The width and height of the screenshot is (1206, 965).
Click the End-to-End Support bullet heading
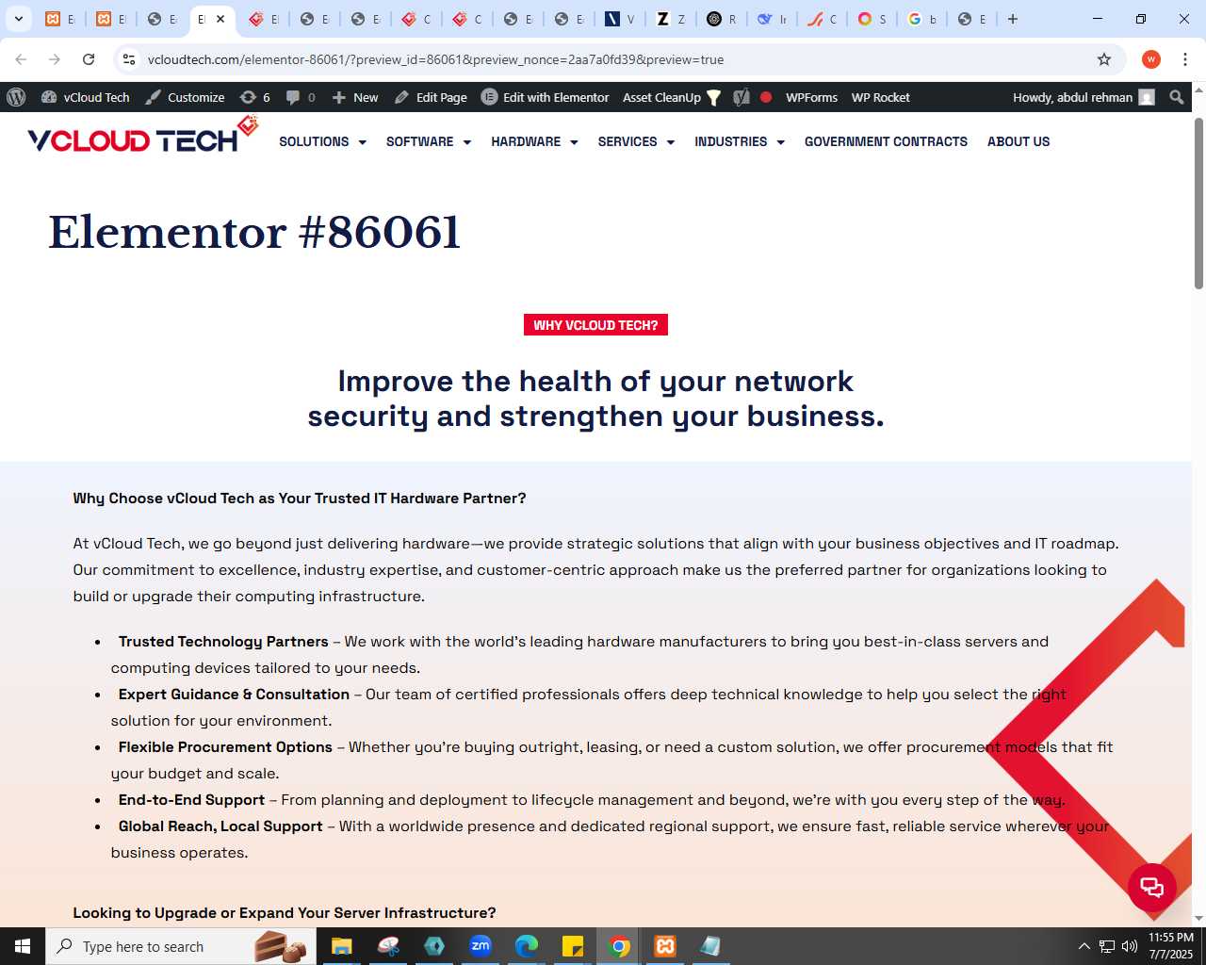click(191, 800)
